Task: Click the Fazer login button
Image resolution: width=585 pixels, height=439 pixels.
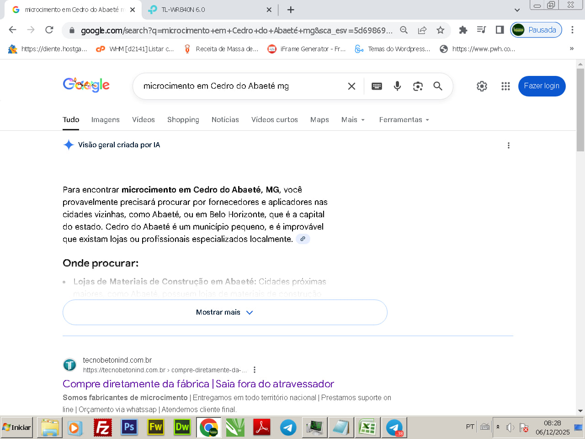Action: (542, 86)
